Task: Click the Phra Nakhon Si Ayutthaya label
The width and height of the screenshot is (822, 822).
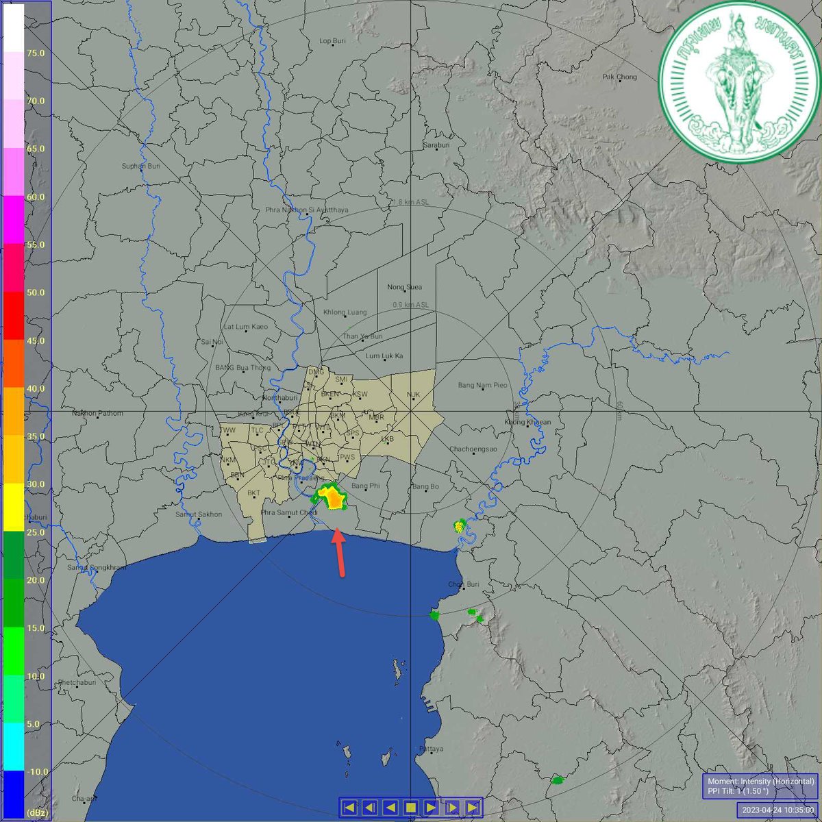Action: pos(307,210)
